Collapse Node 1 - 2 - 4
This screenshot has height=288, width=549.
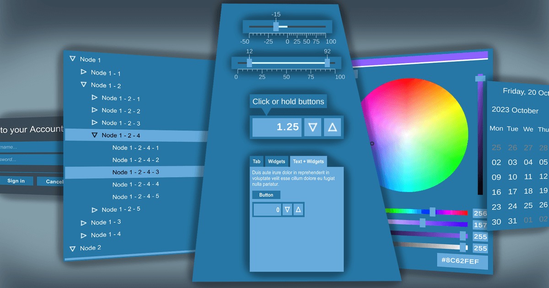pos(95,135)
